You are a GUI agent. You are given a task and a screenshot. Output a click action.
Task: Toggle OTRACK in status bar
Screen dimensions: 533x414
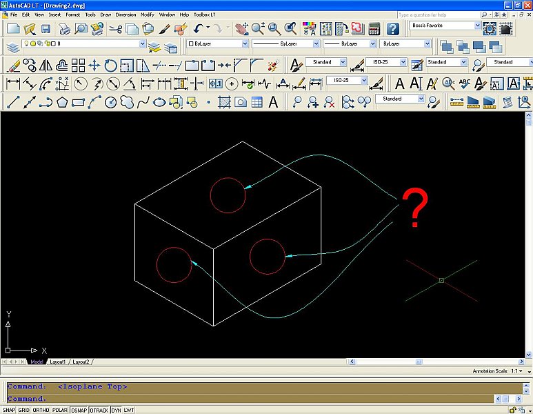coord(99,410)
